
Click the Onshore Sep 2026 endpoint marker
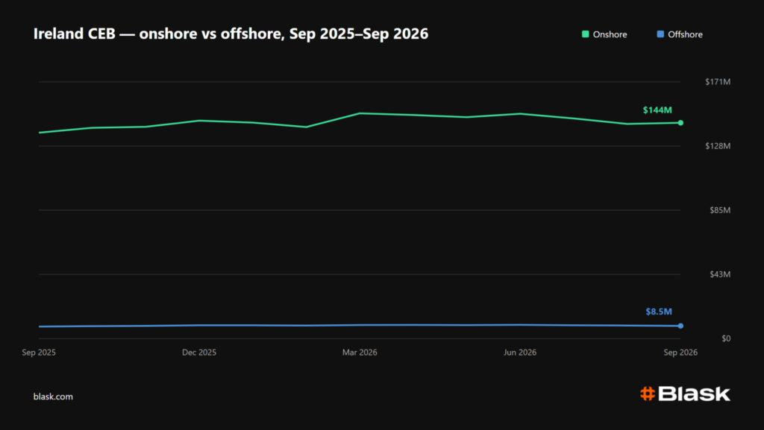click(680, 122)
